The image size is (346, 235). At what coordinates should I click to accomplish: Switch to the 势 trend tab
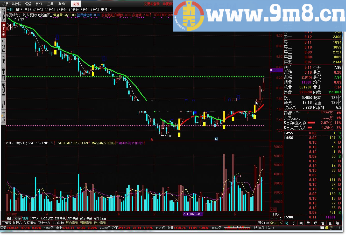tap(308, 223)
